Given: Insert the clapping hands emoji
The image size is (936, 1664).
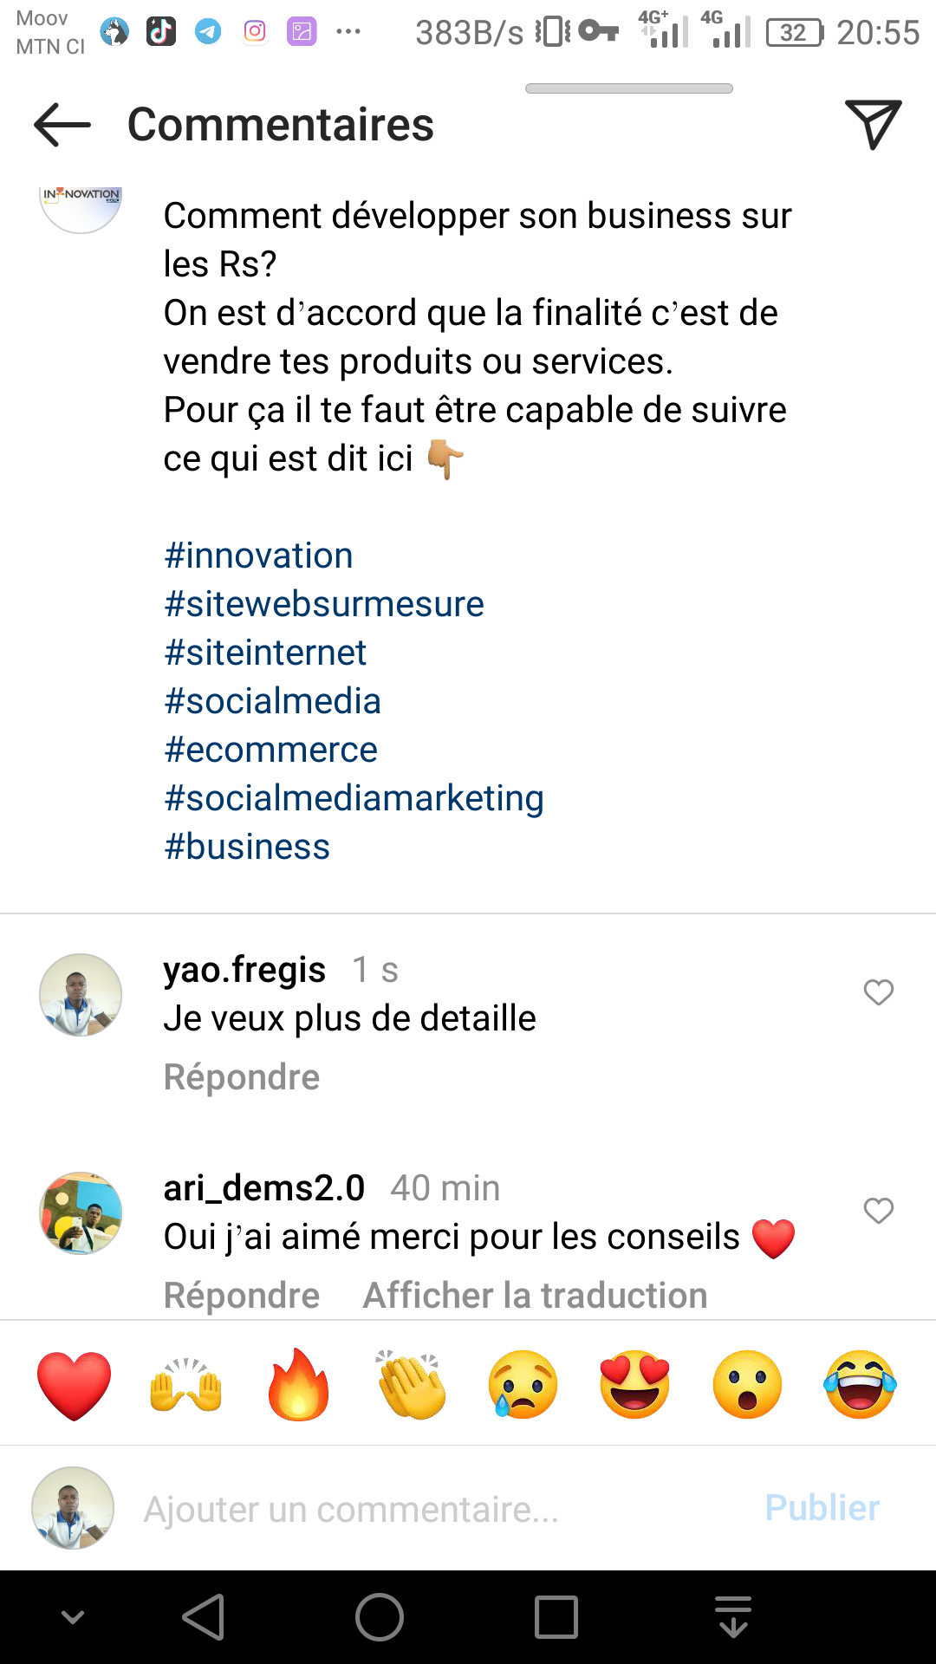Looking at the screenshot, I should [411, 1385].
